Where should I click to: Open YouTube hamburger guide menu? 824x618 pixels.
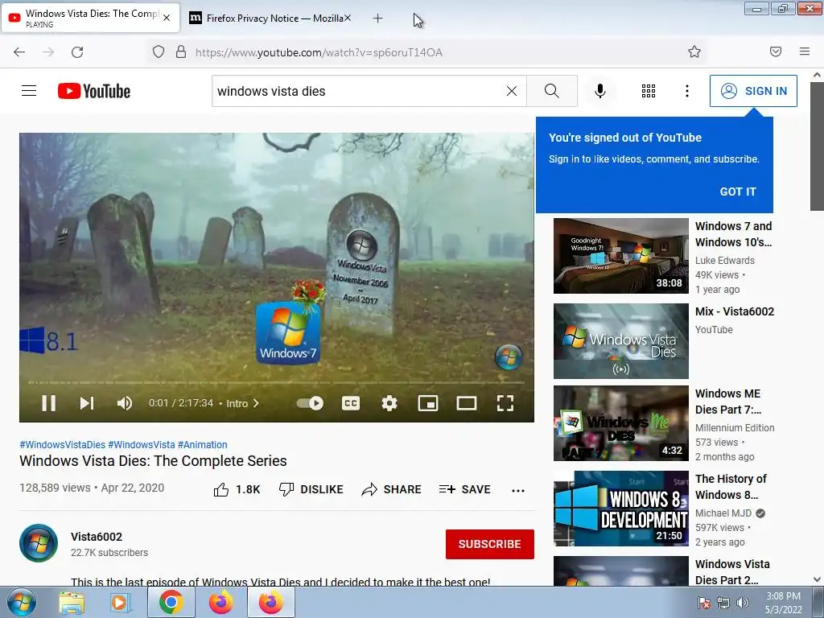(29, 91)
